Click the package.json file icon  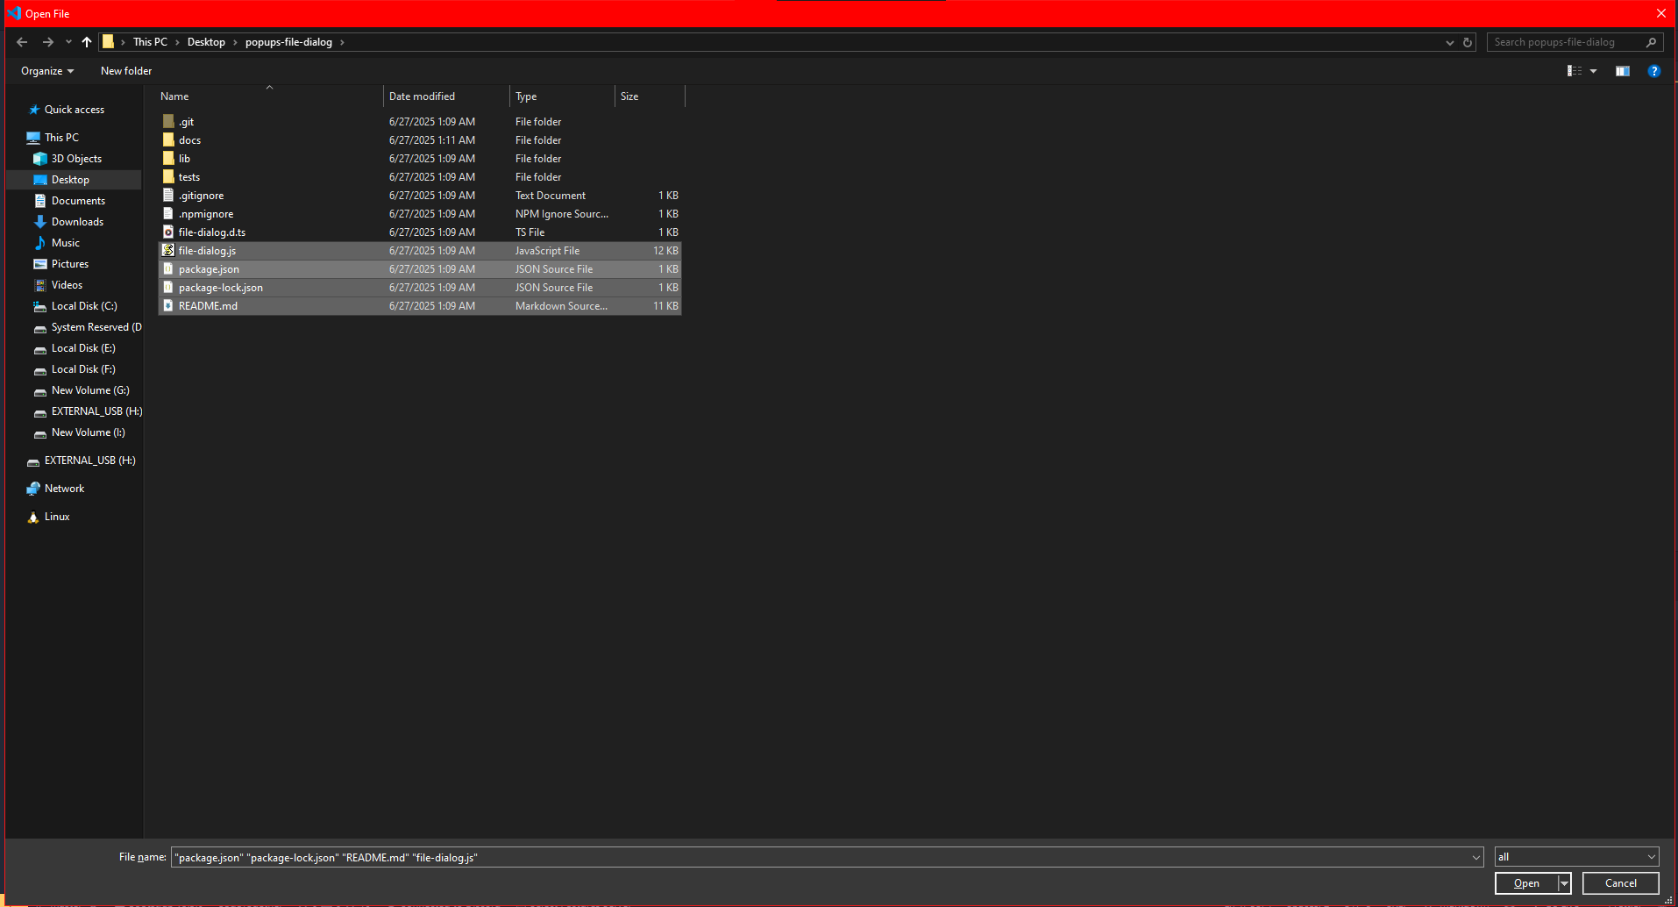168,269
